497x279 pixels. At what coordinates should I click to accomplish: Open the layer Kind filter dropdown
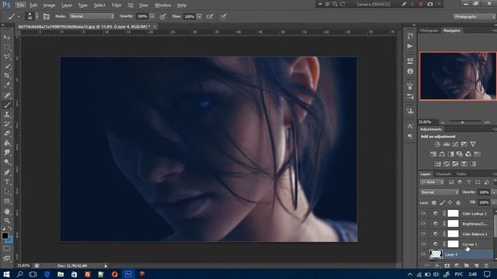point(433,182)
